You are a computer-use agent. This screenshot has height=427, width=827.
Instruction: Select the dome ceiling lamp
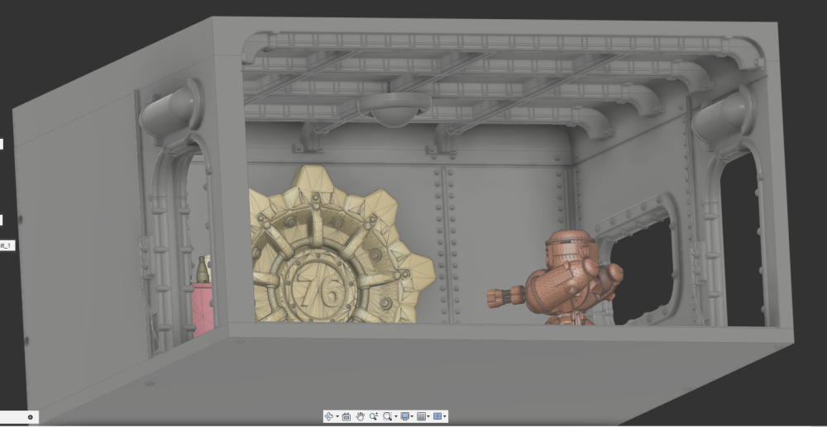point(394,111)
